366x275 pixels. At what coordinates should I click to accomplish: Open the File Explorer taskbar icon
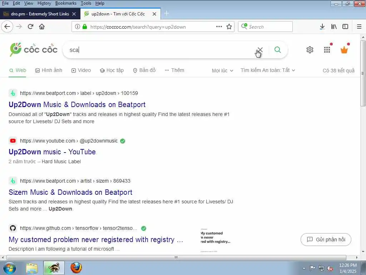point(32,268)
